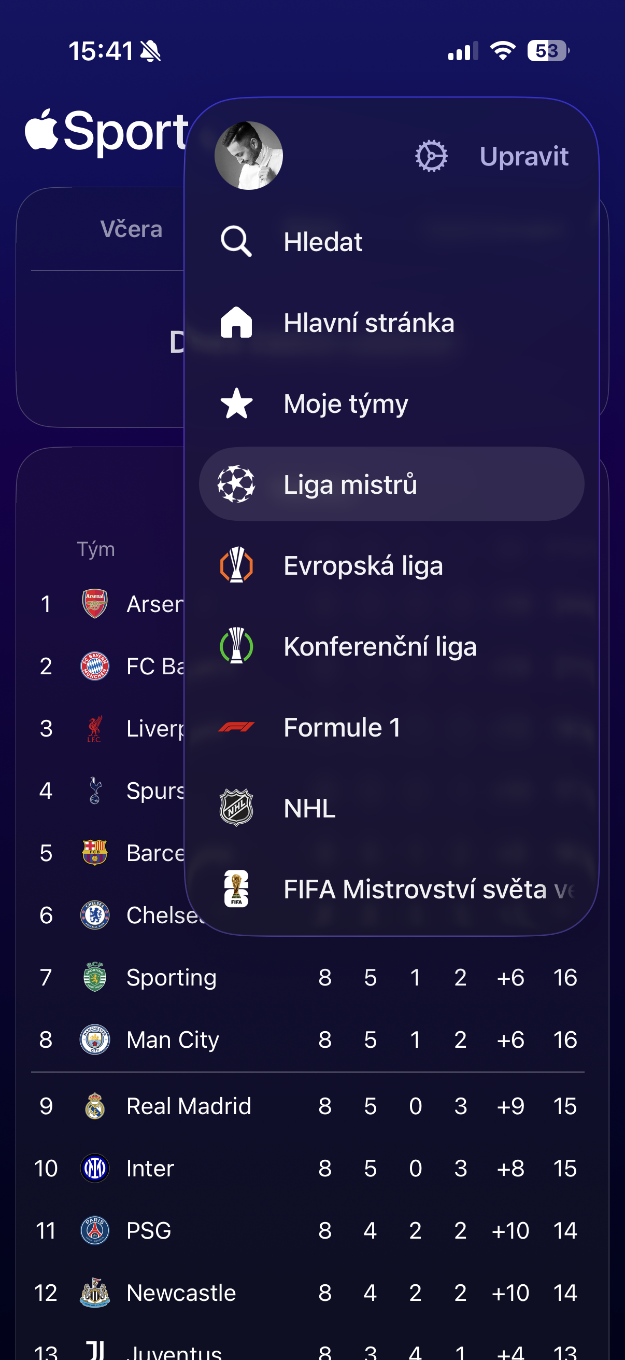Tap the Evropská liga trophy icon
Image resolution: width=625 pixels, height=1360 pixels.
236,565
